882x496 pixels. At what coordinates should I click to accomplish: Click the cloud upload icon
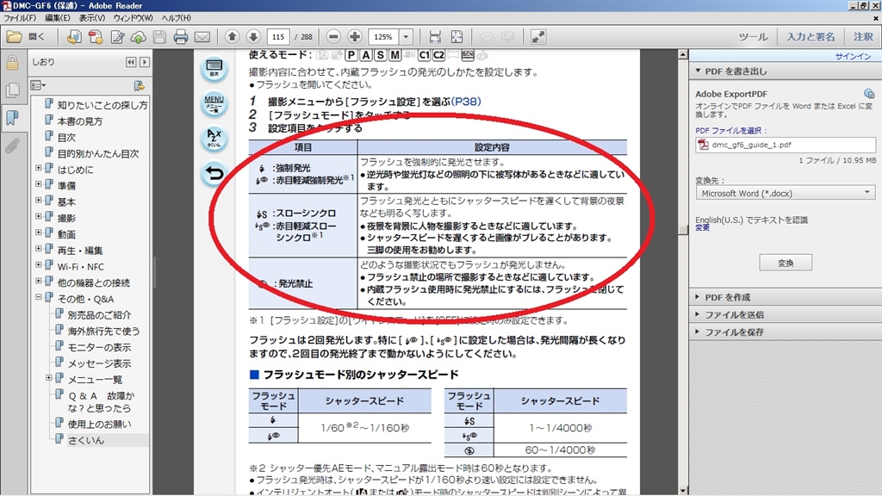(x=139, y=37)
